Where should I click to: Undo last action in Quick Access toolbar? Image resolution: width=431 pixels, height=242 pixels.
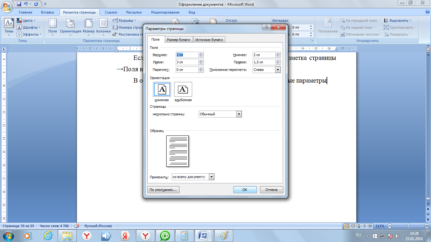click(26, 4)
